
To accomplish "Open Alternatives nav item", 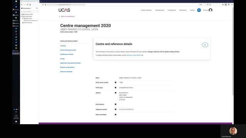I will [x=183, y=10].
